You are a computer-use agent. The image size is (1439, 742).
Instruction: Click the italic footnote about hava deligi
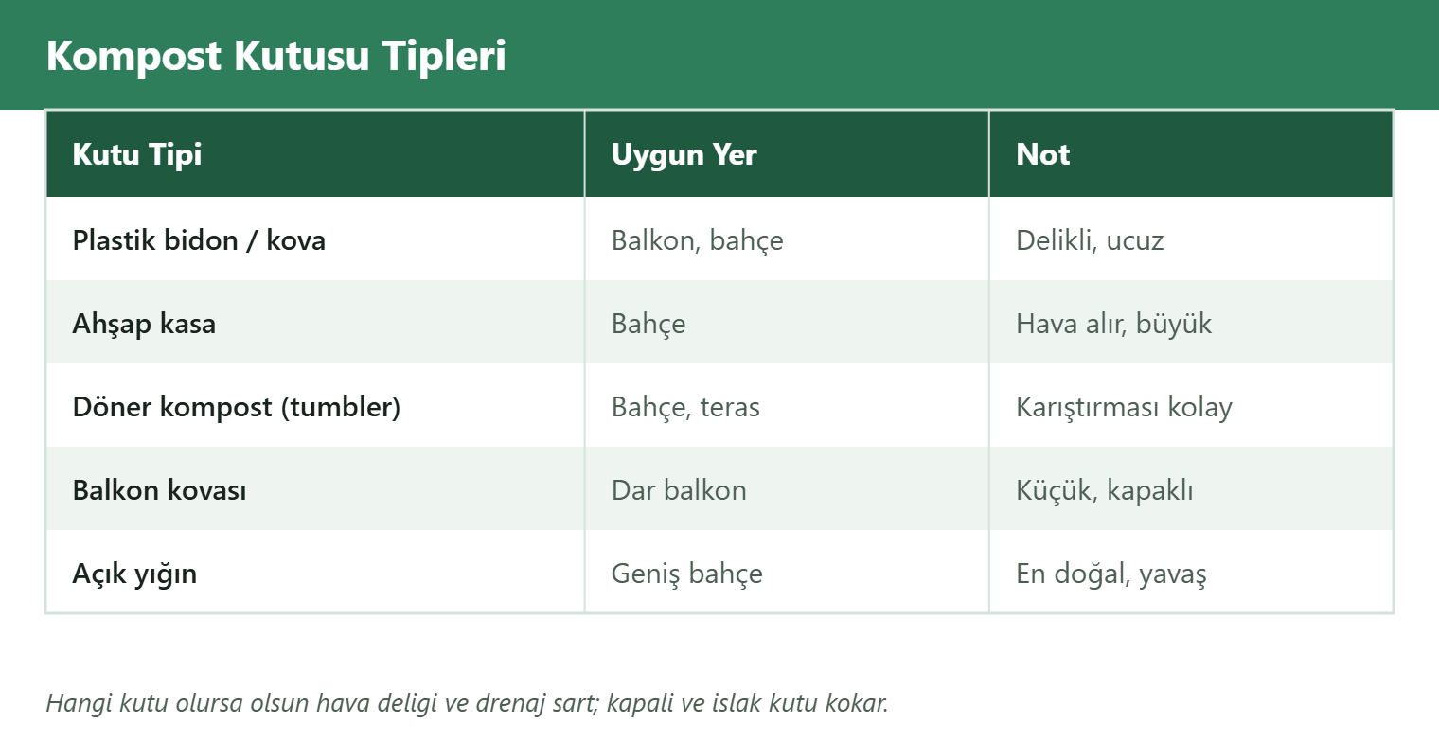(x=467, y=703)
